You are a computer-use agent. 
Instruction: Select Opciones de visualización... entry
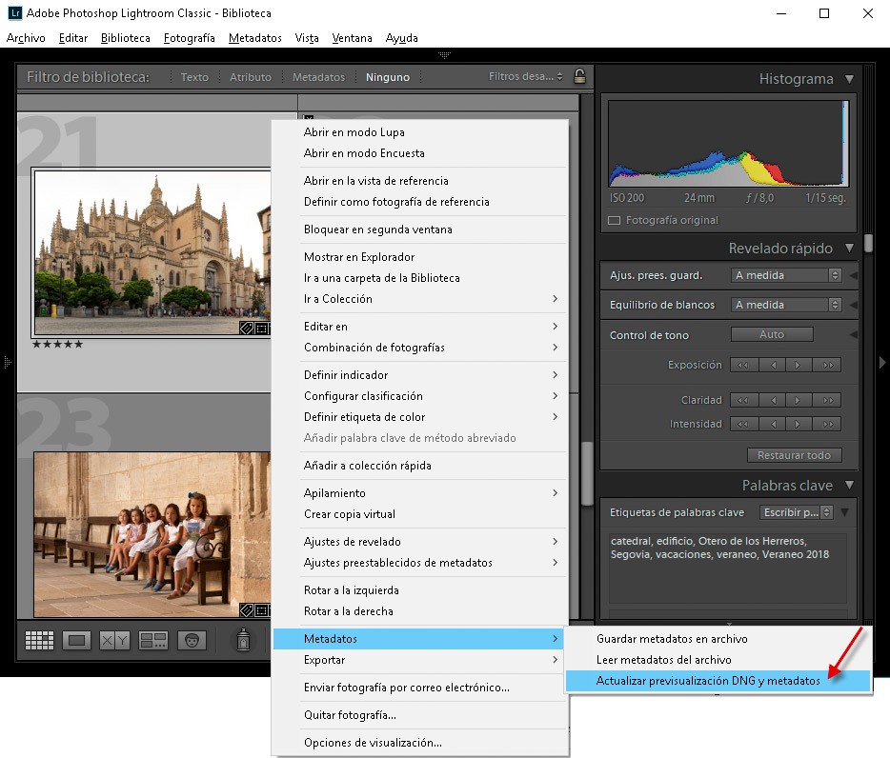[x=420, y=743]
